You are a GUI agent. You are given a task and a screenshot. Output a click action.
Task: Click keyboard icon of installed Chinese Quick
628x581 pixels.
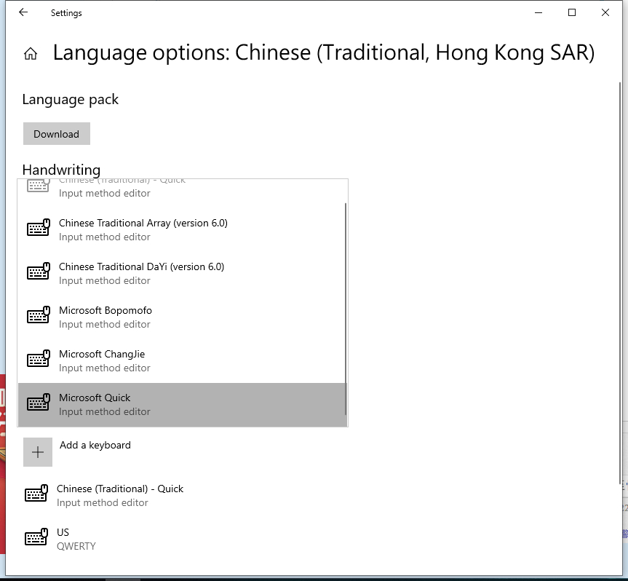pos(36,493)
